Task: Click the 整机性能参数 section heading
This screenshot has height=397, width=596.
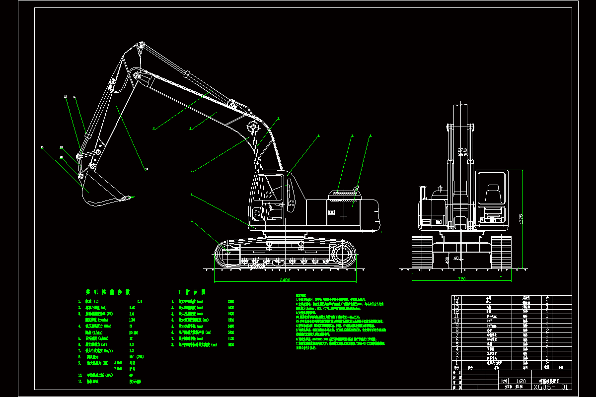Action: [108, 292]
